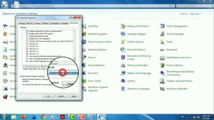The height and width of the screenshot is (120, 214).
Task: Switch to the General tab
Action: [22, 23]
